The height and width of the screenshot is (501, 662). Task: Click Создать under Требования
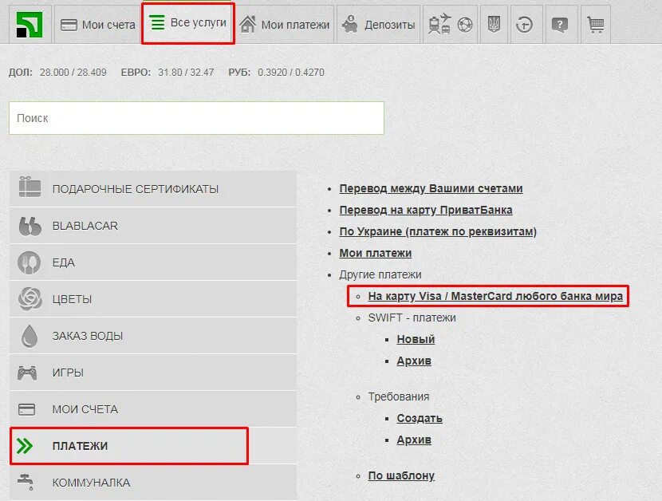tap(420, 418)
